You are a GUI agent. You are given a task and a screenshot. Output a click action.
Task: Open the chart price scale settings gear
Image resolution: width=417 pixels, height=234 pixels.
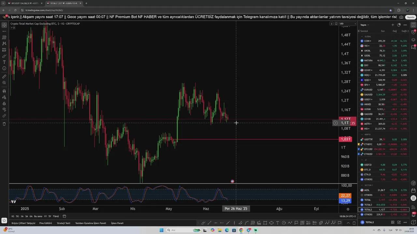pyautogui.click(x=348, y=209)
